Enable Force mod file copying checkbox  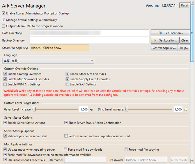(126, 149)
